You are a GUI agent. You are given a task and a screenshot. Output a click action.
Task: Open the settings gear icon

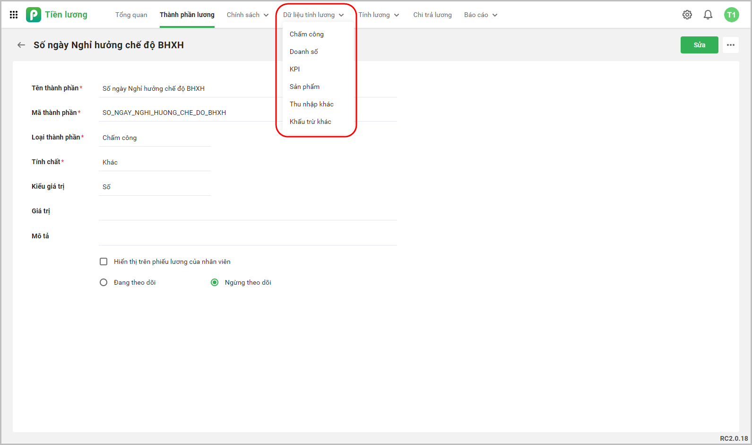point(687,15)
